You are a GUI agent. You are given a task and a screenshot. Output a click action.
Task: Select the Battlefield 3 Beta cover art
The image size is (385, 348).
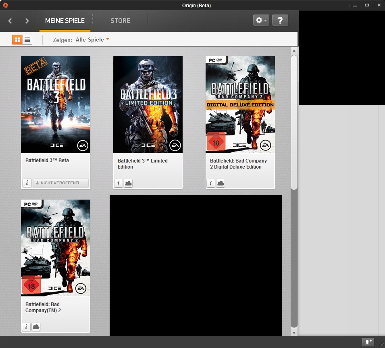[56, 104]
